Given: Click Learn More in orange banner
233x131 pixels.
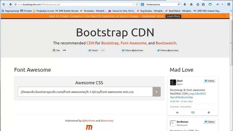Looking at the screenshot, I should (173, 16).
